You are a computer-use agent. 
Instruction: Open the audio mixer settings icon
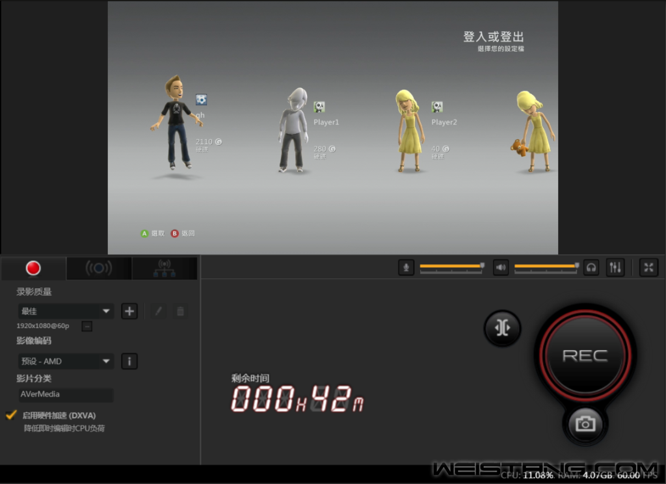point(615,267)
